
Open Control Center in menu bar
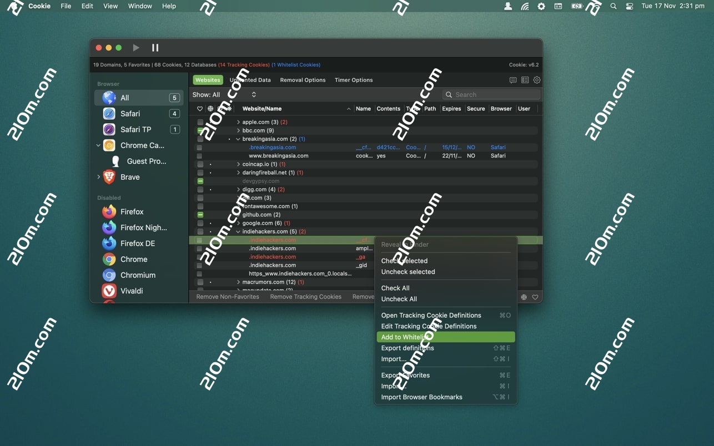tap(630, 6)
